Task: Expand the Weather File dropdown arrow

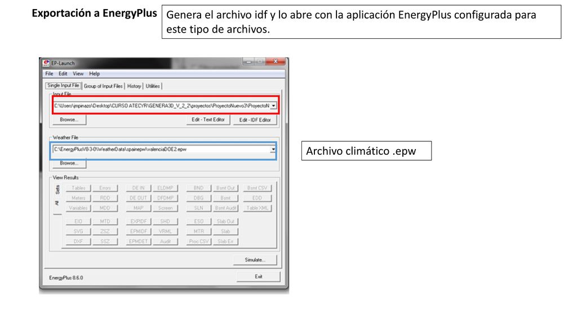Action: 273,150
